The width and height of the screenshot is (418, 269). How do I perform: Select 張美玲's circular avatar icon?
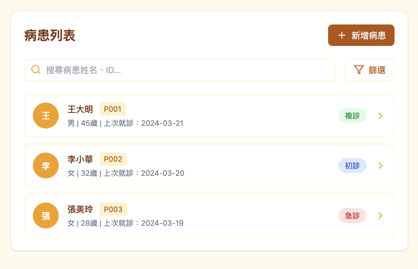point(46,215)
